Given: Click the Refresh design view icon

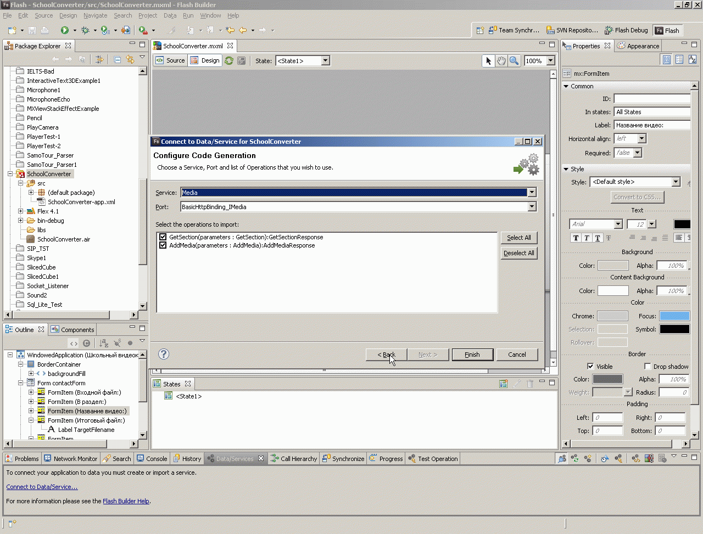Looking at the screenshot, I should (x=229, y=61).
